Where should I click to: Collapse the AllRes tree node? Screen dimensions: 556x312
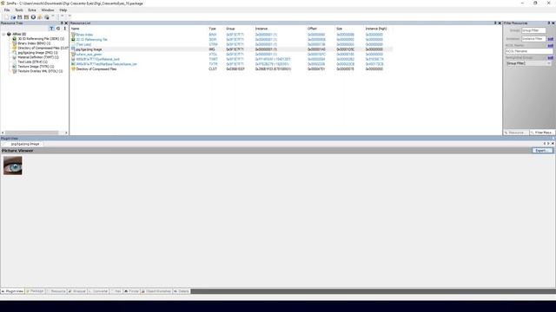[x=3, y=35]
